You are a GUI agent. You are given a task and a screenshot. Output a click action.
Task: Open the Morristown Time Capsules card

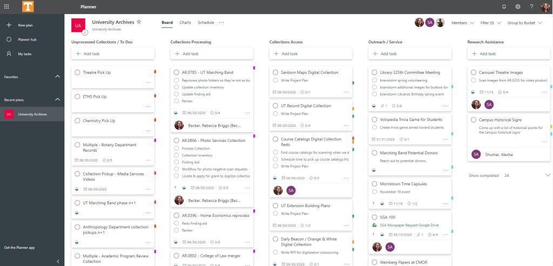click(410, 193)
